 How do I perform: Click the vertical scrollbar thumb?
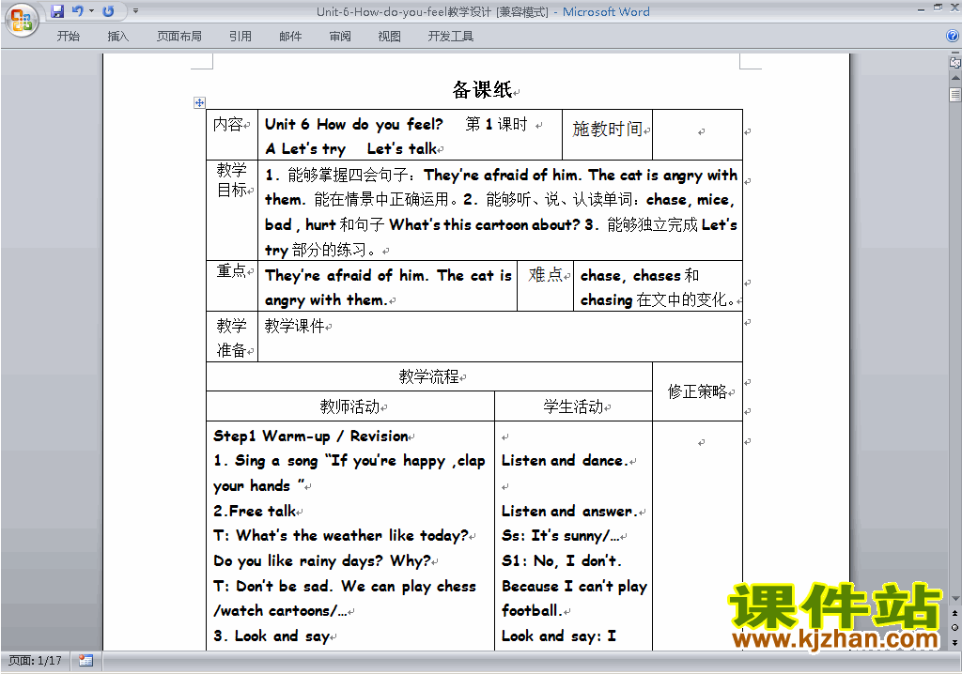(955, 95)
